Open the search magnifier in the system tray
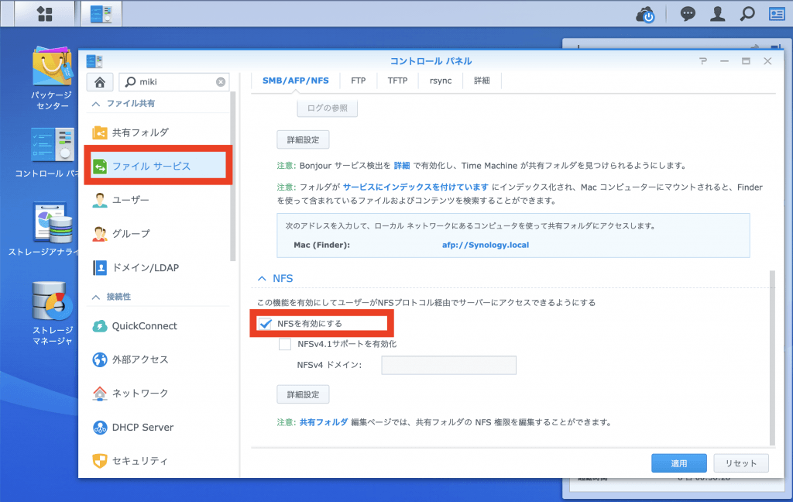Image resolution: width=793 pixels, height=502 pixels. pyautogui.click(x=747, y=13)
